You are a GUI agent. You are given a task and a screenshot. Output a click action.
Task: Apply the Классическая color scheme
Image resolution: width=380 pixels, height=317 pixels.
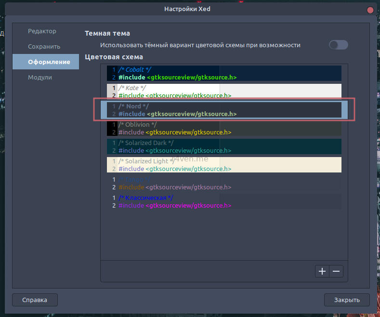point(224,201)
